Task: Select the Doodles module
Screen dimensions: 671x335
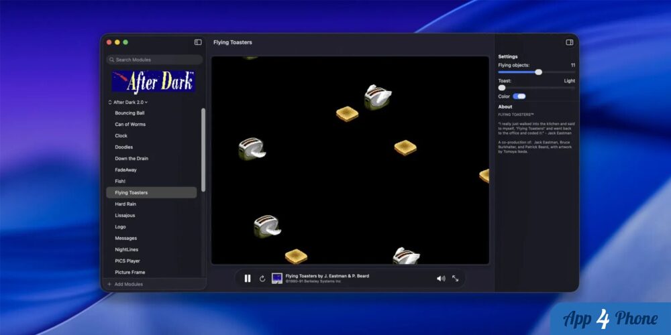Action: coord(123,147)
